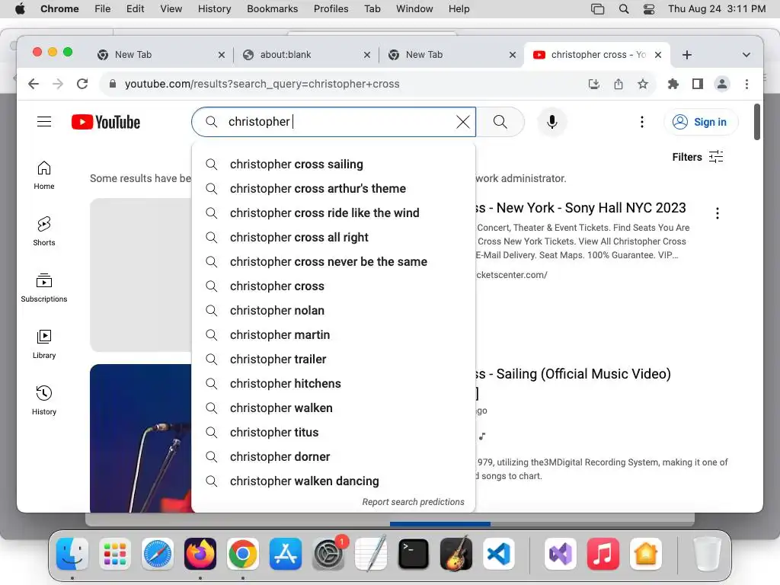This screenshot has width=780, height=585.
Task: Open Library in the sidebar
Action: point(44,344)
